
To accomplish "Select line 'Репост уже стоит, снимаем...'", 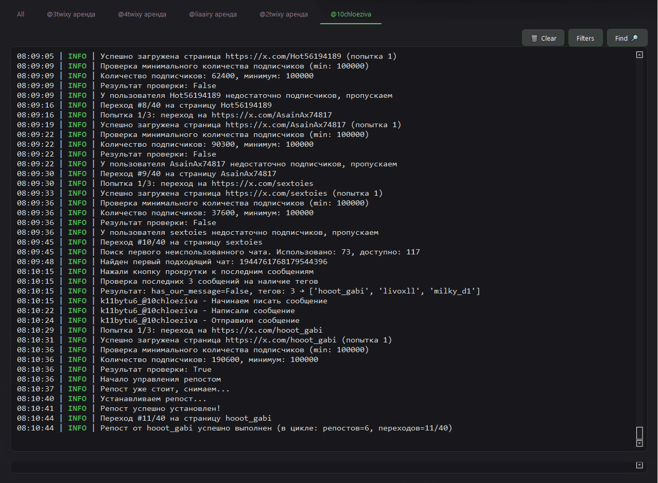I will tap(124, 389).
